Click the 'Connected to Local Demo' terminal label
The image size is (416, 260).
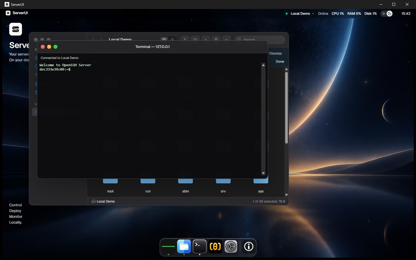(x=59, y=58)
